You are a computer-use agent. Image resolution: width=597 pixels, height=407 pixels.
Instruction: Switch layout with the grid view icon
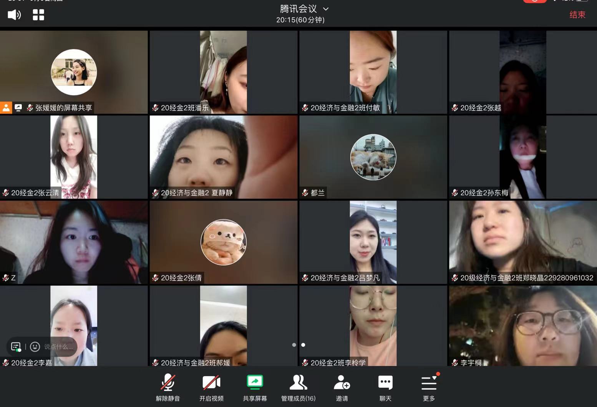[x=38, y=15]
